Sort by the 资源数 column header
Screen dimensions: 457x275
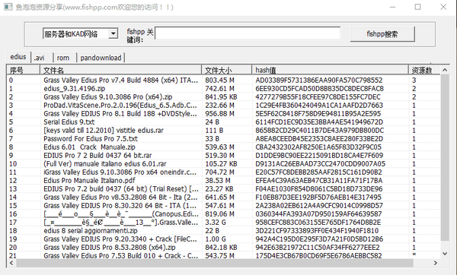tap(424, 70)
